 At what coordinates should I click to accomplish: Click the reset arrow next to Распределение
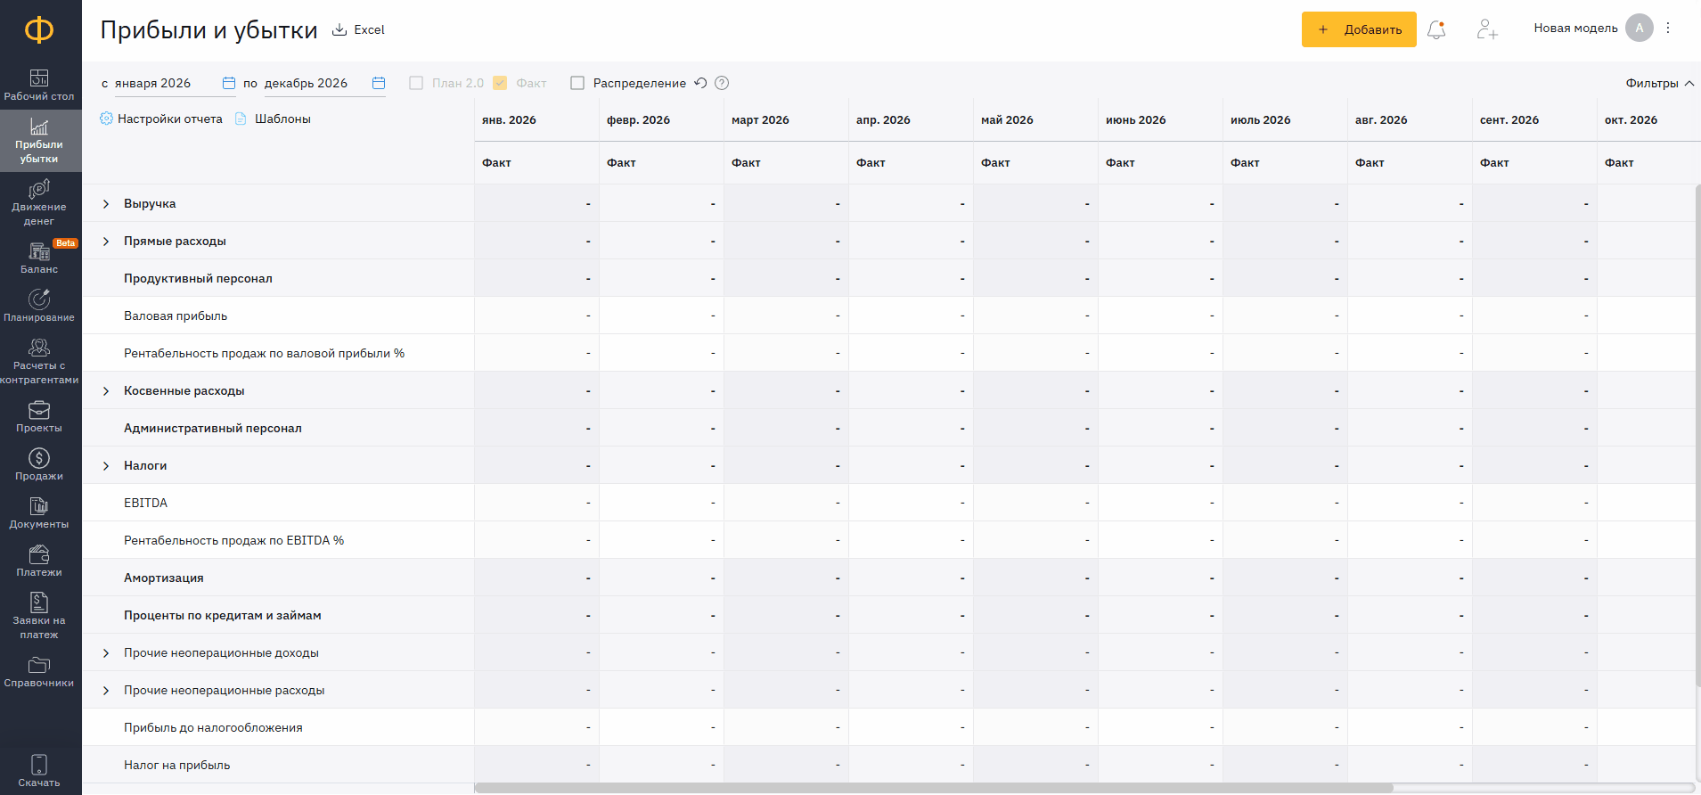[700, 83]
